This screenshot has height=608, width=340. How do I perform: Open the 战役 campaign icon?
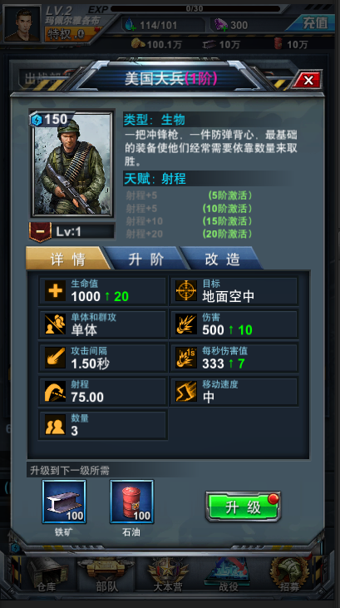[229, 575]
